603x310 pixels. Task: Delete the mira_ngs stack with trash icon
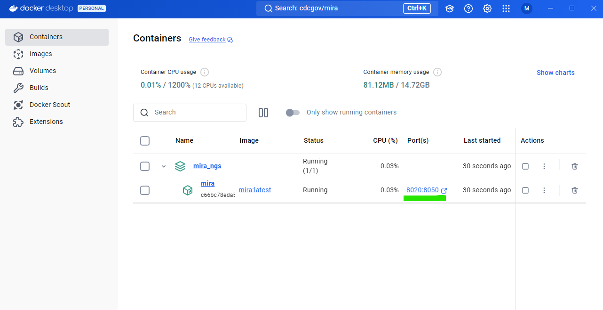coord(574,166)
